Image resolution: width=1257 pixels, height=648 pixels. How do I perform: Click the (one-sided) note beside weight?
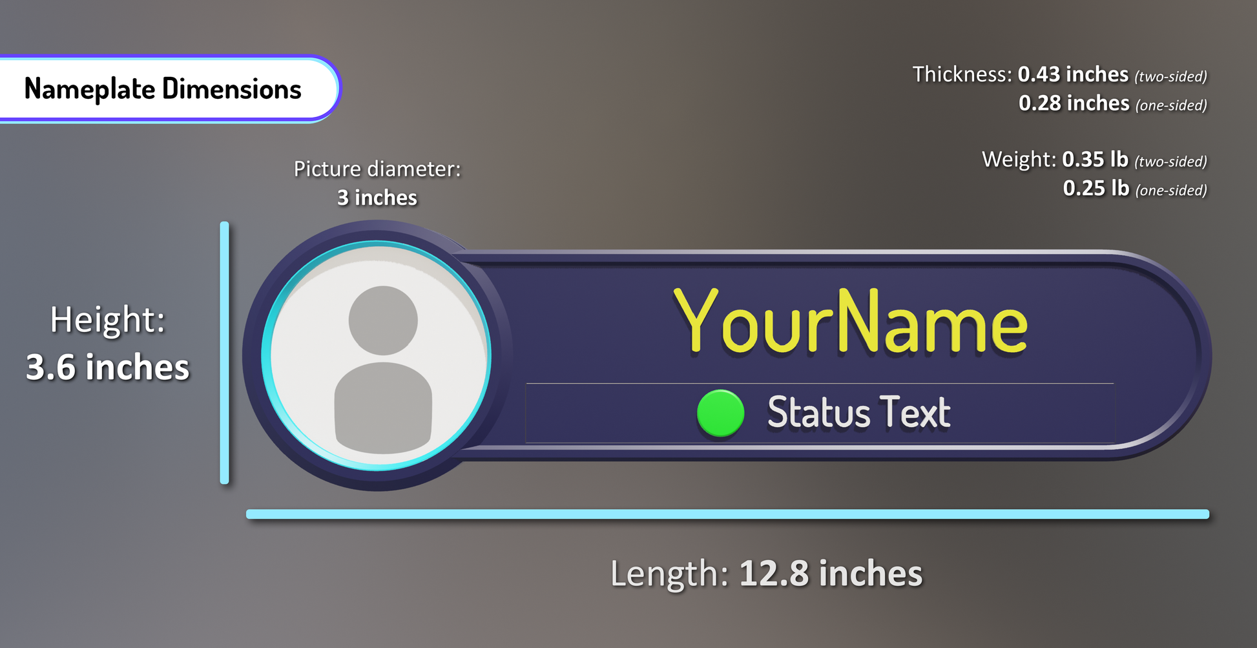[x=1171, y=191]
